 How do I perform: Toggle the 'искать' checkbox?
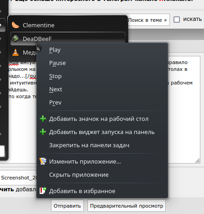177,20
